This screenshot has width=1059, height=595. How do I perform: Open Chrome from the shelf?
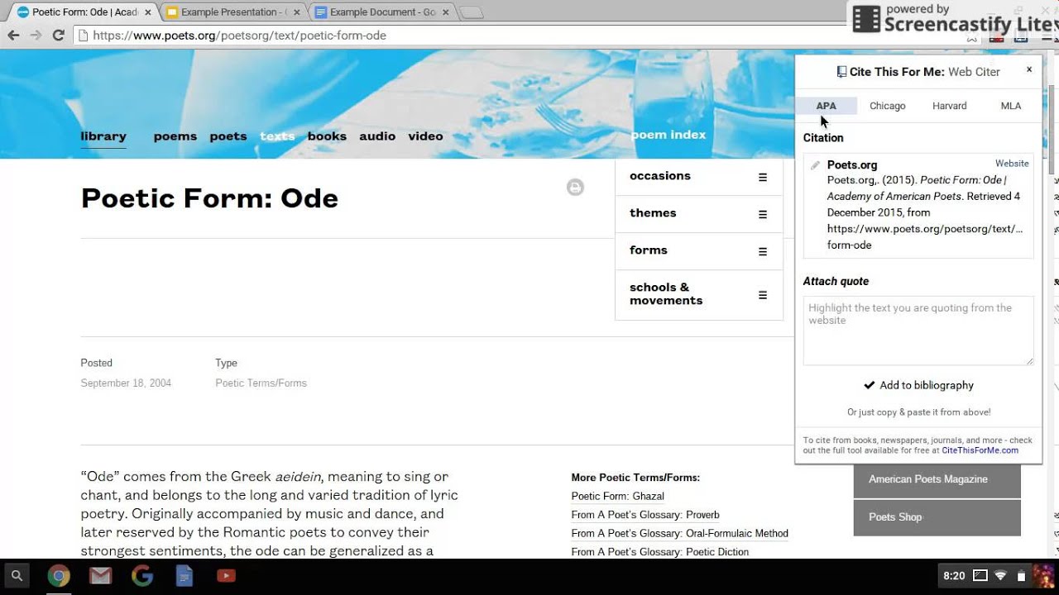[58, 576]
